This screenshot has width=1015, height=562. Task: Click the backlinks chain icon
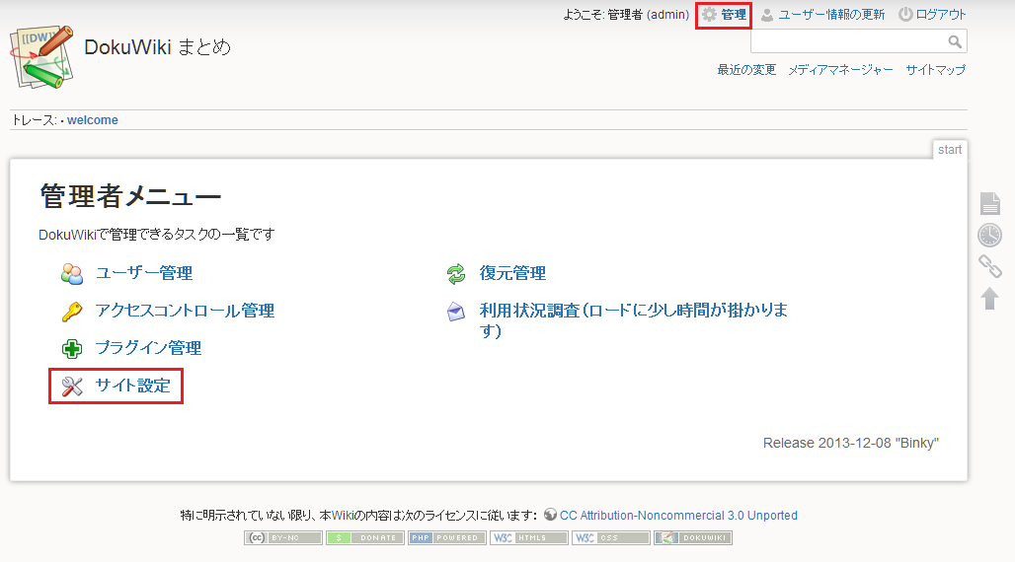(x=989, y=266)
